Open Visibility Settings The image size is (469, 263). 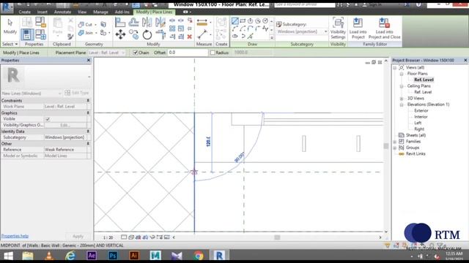[338, 28]
